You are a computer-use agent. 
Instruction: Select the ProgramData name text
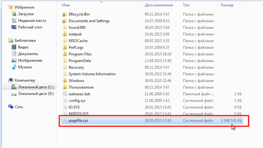(80, 61)
